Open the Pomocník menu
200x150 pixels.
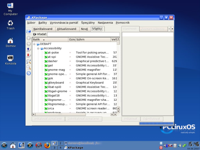[x=123, y=23]
